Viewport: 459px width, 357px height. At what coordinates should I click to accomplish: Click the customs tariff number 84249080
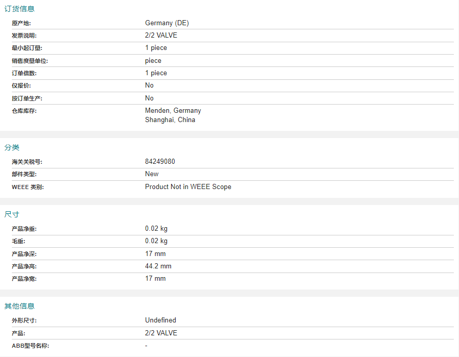tap(160, 162)
